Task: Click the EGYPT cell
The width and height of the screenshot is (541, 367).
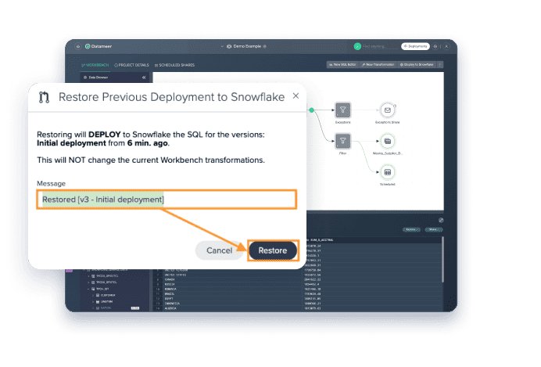Action: [169, 299]
